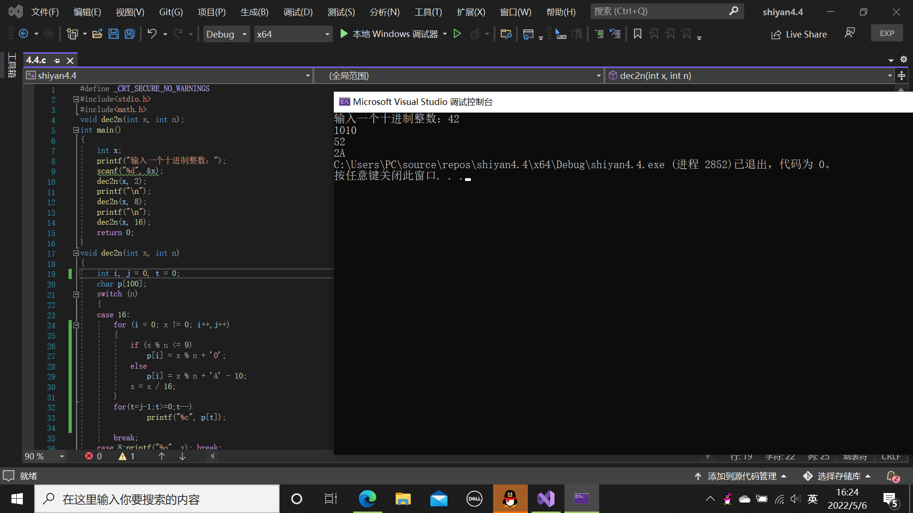913x513 pixels.
Task: Expand the dec2n(int x, int n) member dropdown
Action: click(889, 76)
